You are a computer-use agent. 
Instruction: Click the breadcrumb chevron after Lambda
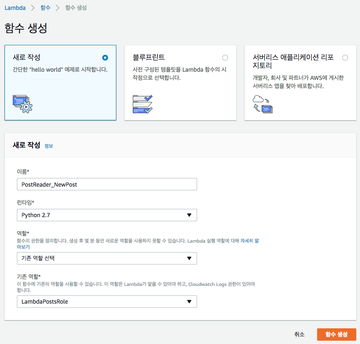point(33,8)
